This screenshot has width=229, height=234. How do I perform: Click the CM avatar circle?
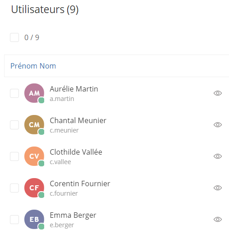click(x=34, y=125)
